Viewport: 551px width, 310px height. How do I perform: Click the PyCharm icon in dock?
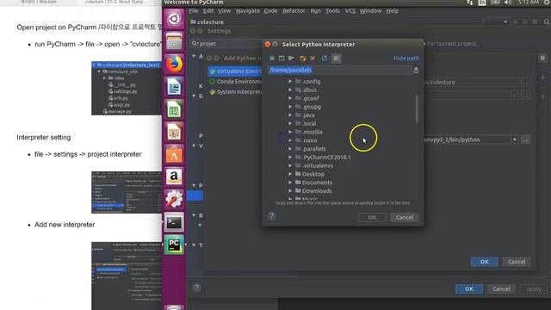pyautogui.click(x=174, y=245)
